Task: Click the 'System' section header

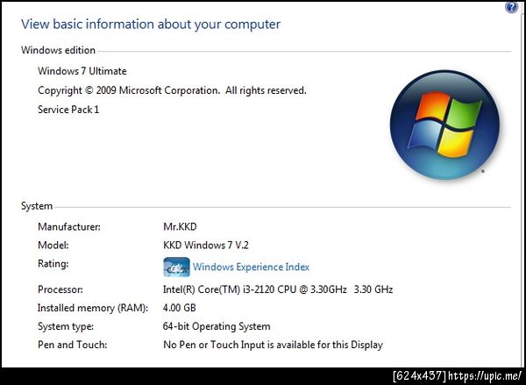Action: click(x=37, y=206)
